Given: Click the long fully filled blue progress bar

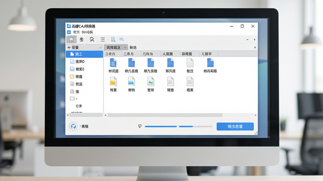Looking at the screenshot, I should pyautogui.click(x=161, y=126).
